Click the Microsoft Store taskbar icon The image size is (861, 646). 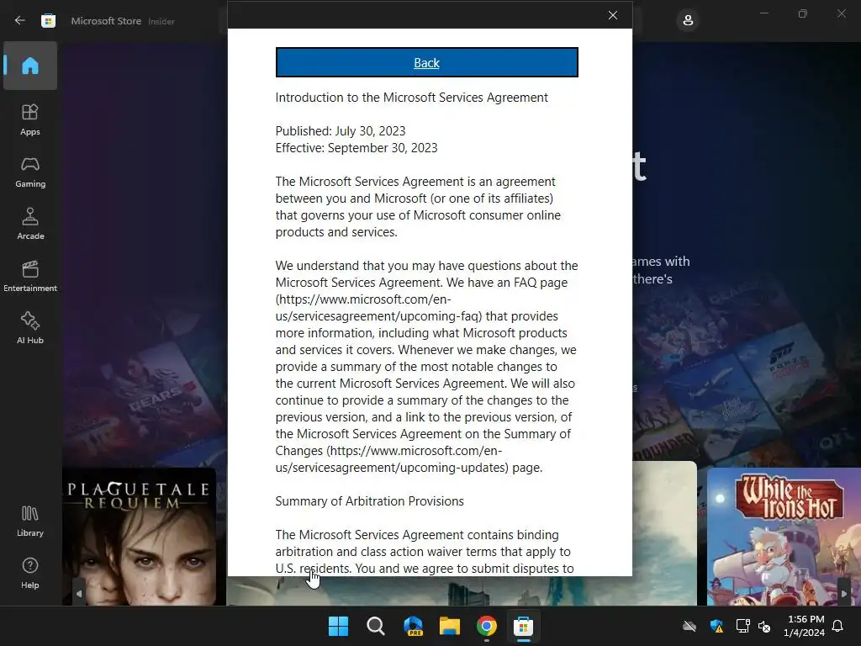[x=523, y=626]
